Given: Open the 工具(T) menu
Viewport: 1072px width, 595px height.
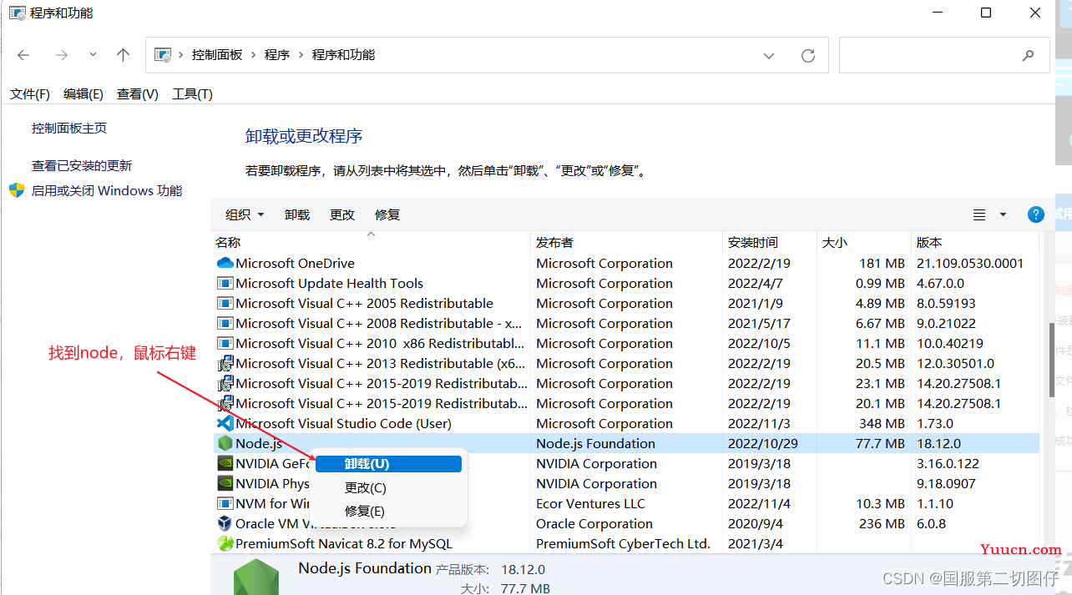Looking at the screenshot, I should [x=192, y=94].
